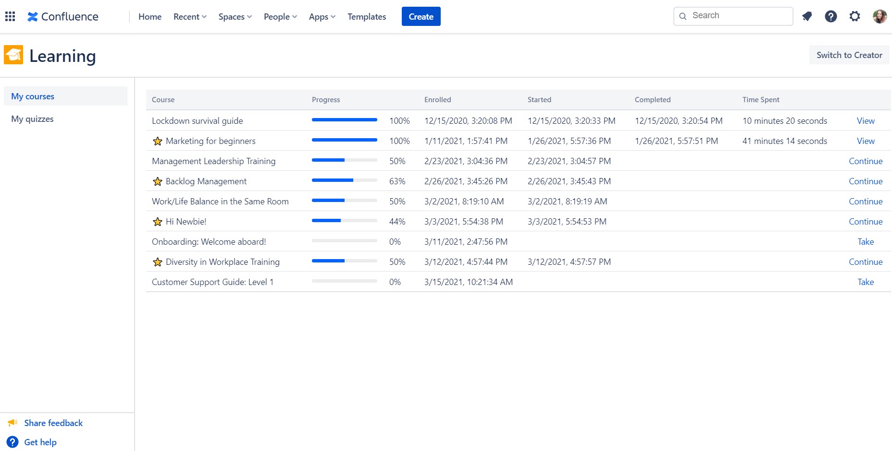Screen dimensions: 892x451
Task: Toggle star on Marketing for beginners
Action: coord(158,141)
